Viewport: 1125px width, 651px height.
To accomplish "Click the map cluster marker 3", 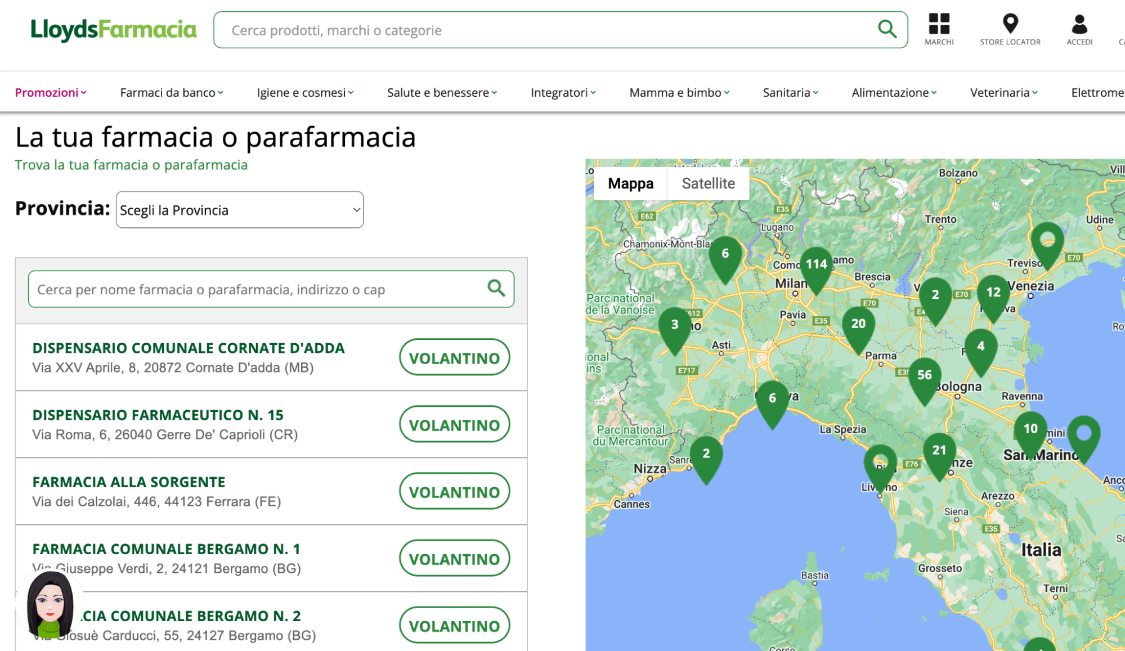I will pyautogui.click(x=674, y=331).
